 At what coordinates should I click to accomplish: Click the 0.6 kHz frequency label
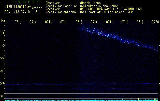[3, 96]
